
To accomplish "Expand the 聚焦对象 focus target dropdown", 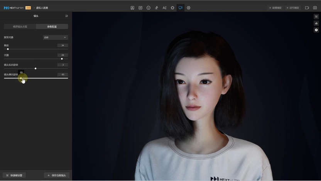I will tap(55, 37).
